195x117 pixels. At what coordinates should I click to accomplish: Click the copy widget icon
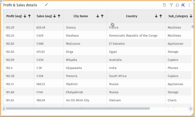click(x=165, y=5)
